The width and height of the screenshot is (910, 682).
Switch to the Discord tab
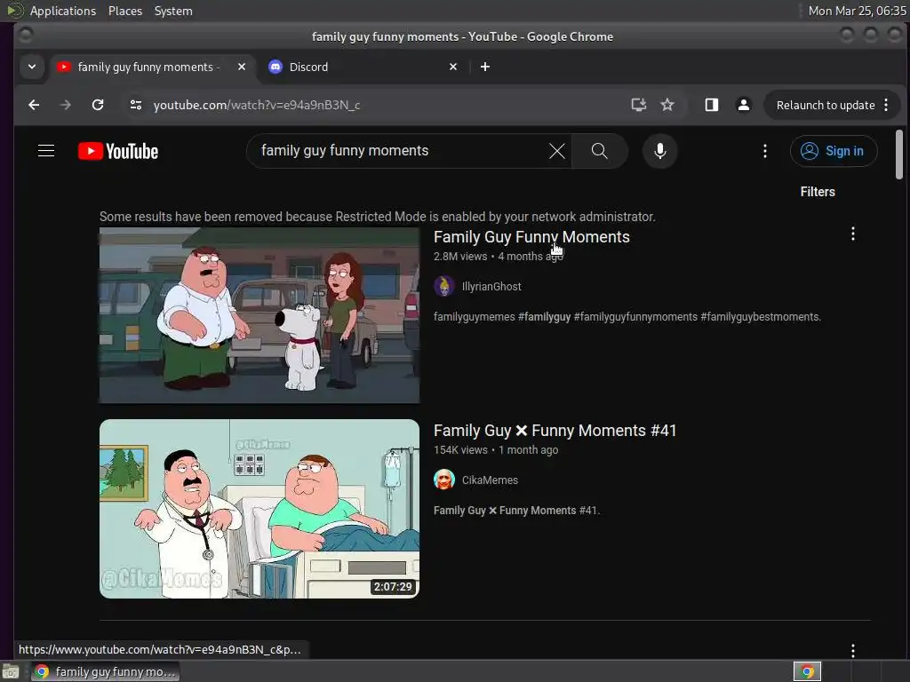tap(364, 67)
